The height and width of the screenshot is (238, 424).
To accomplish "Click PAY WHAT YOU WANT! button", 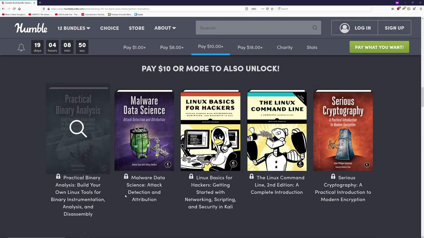I will coord(379,47).
